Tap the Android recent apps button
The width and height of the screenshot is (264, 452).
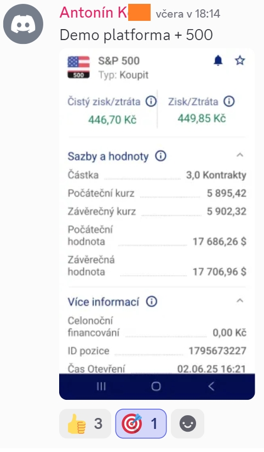(x=101, y=386)
